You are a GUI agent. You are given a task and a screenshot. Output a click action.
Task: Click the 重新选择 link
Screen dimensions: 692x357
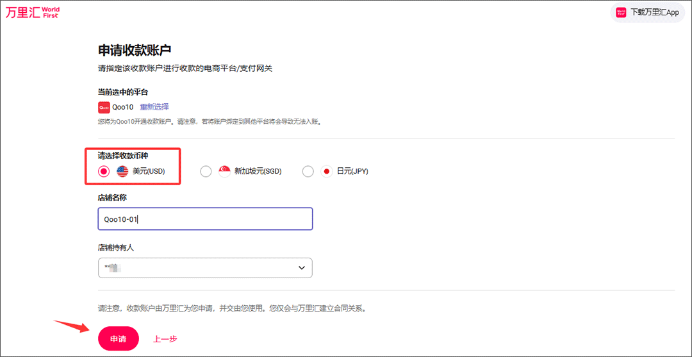pos(154,107)
